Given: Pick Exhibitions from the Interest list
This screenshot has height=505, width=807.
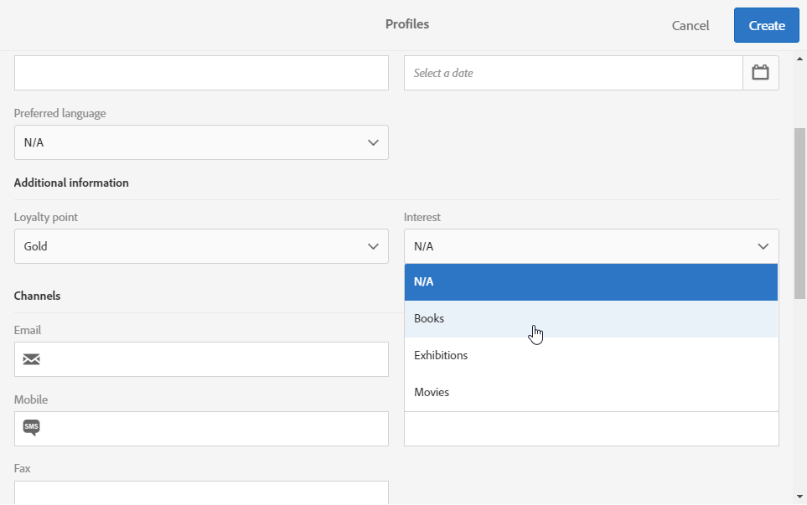Looking at the screenshot, I should (591, 356).
